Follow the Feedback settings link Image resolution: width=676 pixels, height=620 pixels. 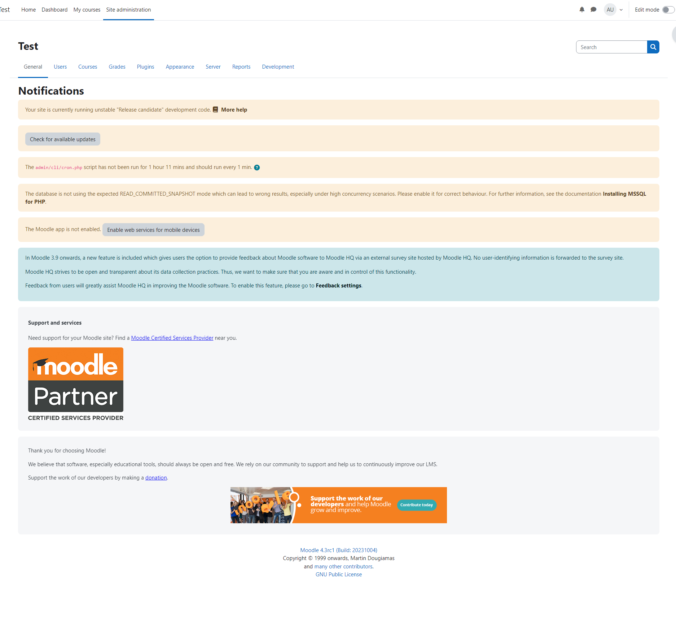(x=338, y=286)
